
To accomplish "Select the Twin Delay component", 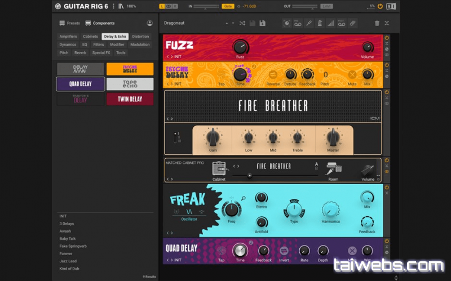I will tap(130, 99).
